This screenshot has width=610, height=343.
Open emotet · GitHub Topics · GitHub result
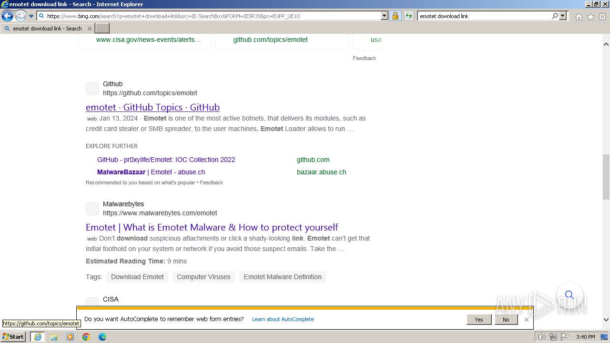tap(152, 107)
